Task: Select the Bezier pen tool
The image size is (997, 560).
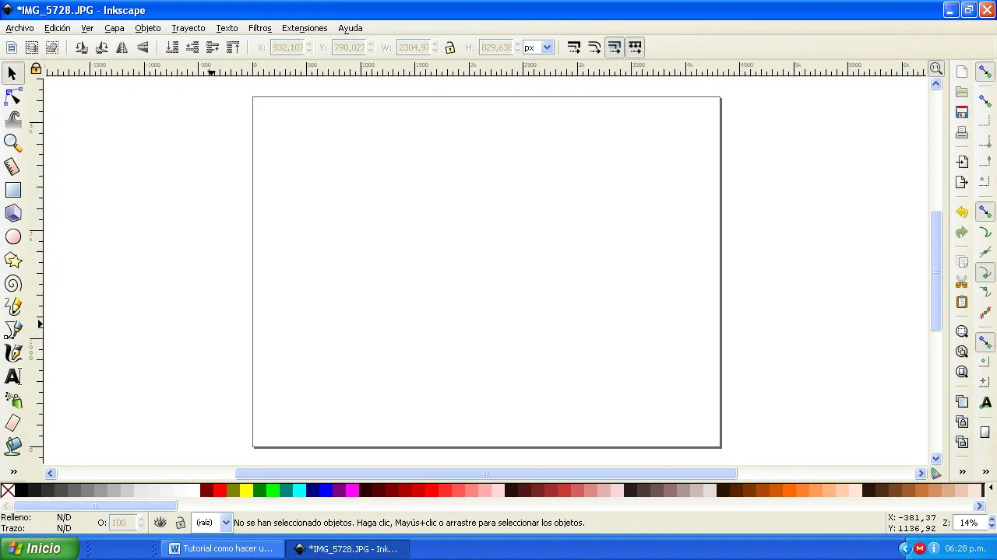Action: (x=12, y=330)
